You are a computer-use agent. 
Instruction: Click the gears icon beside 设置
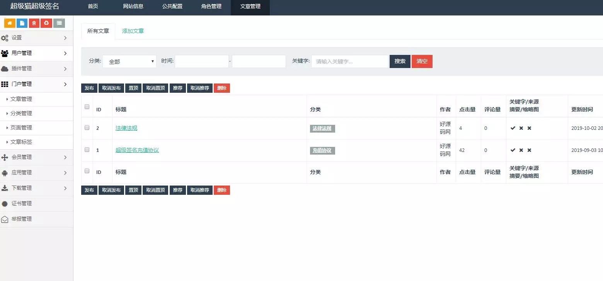tap(5, 38)
